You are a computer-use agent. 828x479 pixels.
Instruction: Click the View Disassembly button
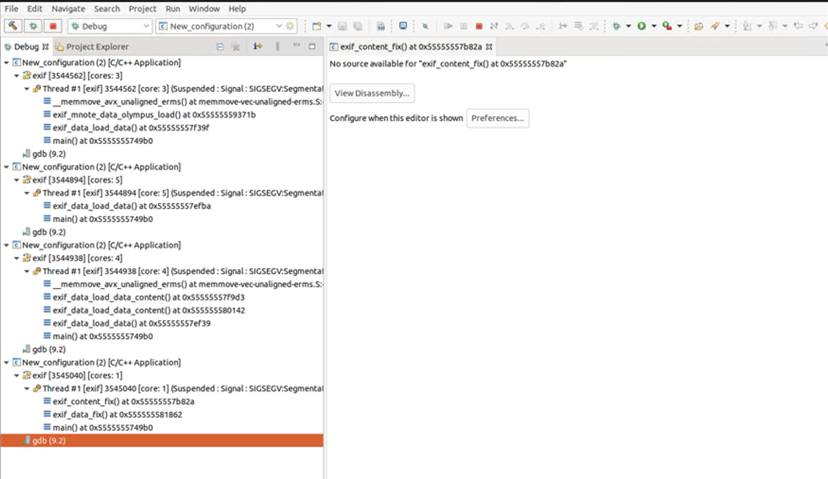click(372, 93)
